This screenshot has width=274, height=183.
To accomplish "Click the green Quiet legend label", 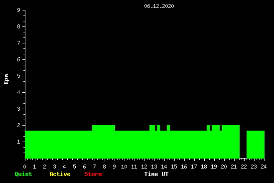I will click(x=23, y=174).
